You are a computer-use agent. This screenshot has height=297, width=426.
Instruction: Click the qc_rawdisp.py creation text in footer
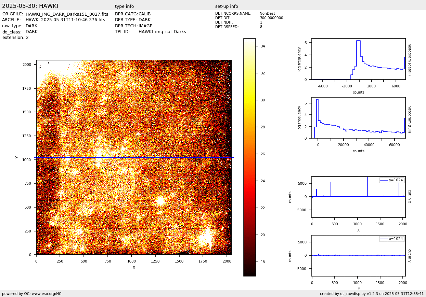point(372,294)
